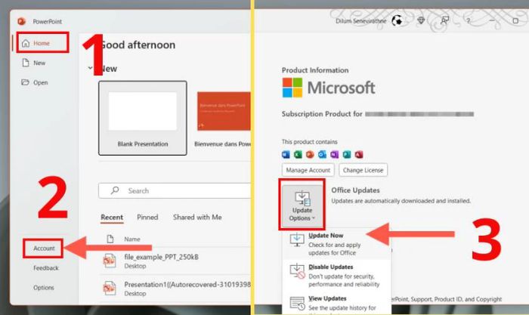Click the feedback person icon in the title bar
The image size is (529, 315).
coord(444,21)
